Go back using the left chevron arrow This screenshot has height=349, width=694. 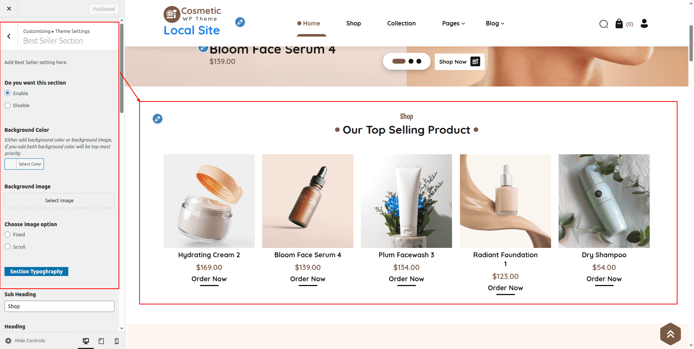coord(9,36)
